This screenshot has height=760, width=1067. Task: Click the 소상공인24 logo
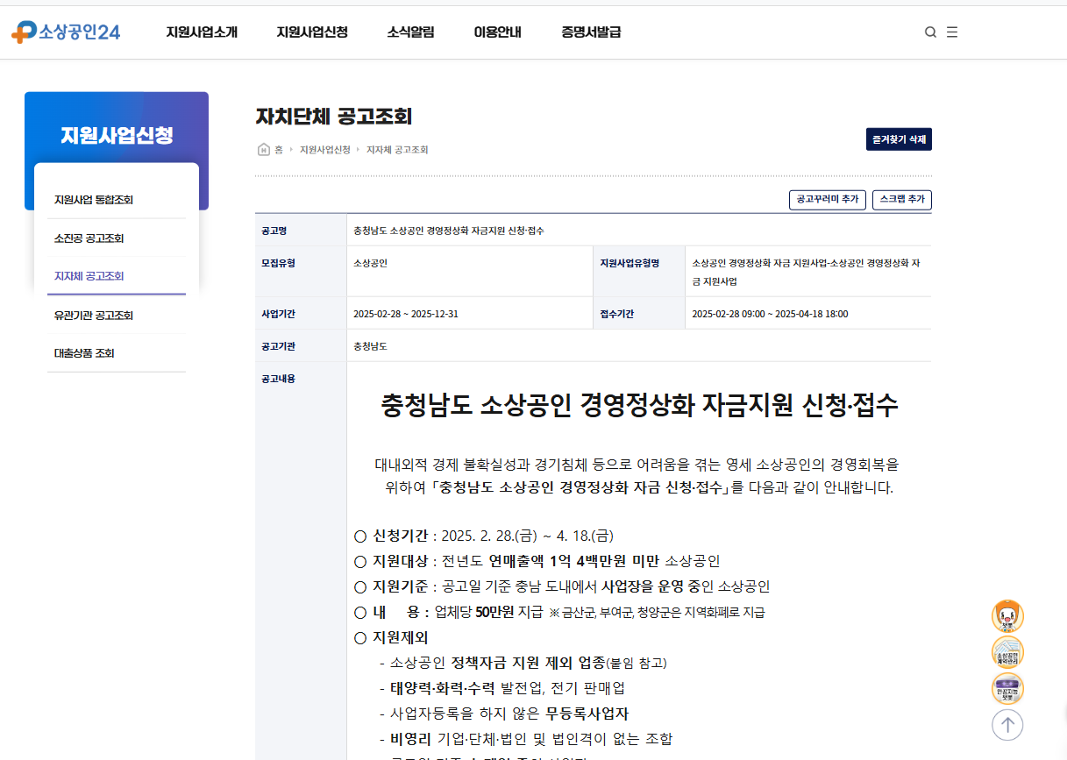[65, 32]
